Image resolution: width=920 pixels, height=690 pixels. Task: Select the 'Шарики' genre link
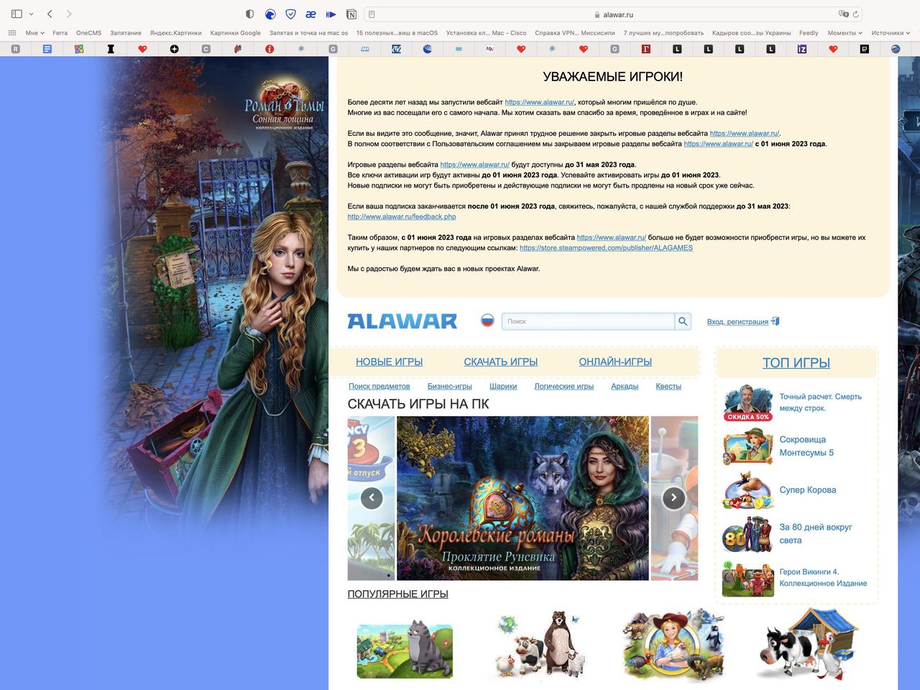click(x=503, y=386)
